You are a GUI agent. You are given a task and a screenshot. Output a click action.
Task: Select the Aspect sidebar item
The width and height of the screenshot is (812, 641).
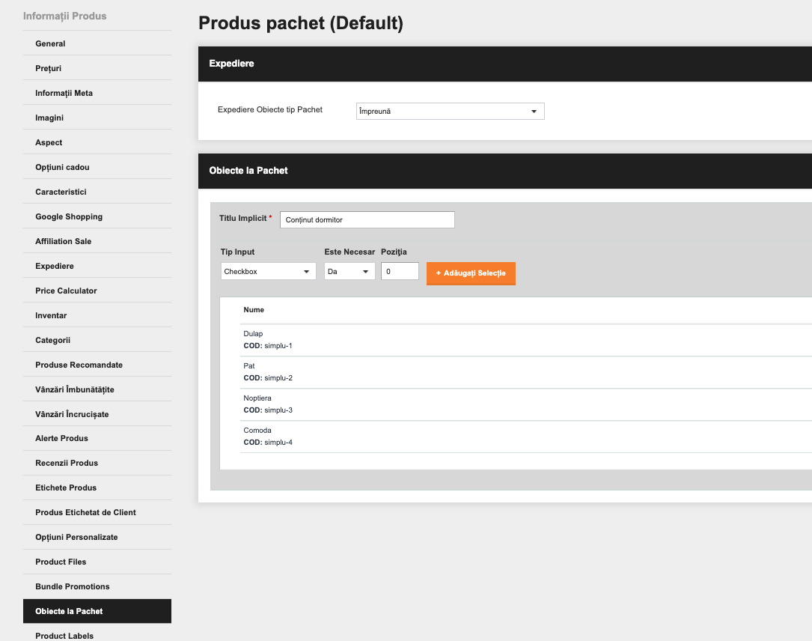click(x=97, y=142)
